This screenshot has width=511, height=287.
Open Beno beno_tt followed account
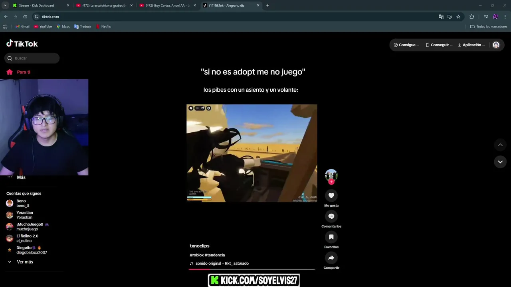18,203
